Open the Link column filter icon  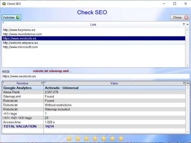pos(184,24)
